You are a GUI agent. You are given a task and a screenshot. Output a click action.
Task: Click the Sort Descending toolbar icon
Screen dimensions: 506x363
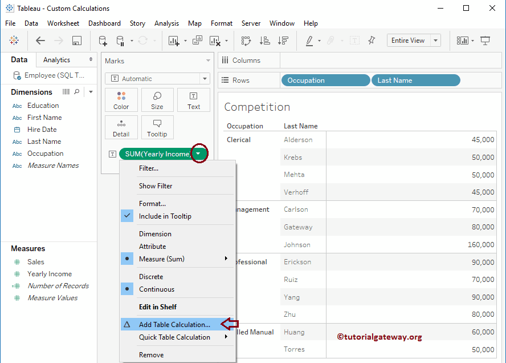283,41
